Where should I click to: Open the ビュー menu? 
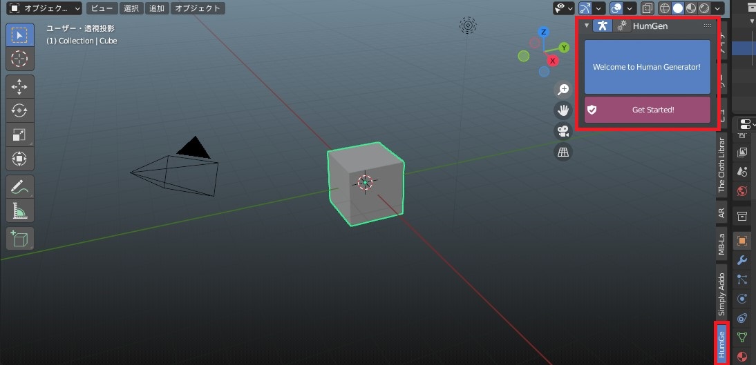pyautogui.click(x=102, y=8)
